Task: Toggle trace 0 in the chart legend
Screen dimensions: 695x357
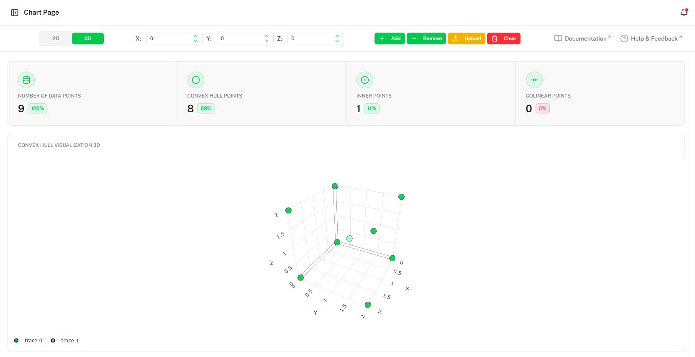Action: coord(28,341)
